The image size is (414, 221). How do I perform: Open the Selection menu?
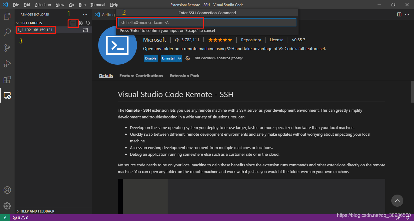point(43,5)
